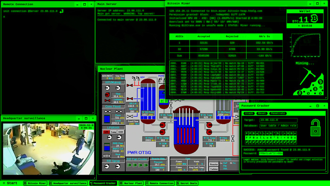Click the central reactor vessel in Nuclear Plant

coord(186,129)
